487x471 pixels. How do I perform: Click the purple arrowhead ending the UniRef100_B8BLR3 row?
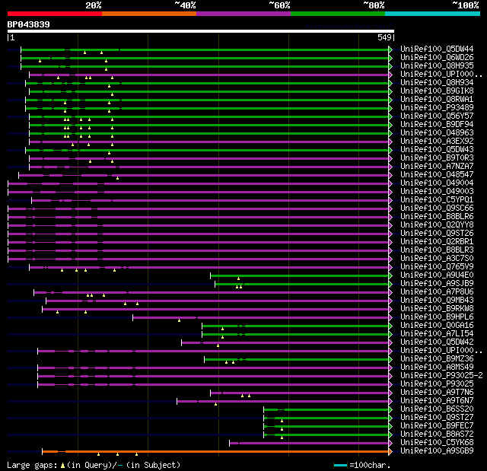(390, 251)
